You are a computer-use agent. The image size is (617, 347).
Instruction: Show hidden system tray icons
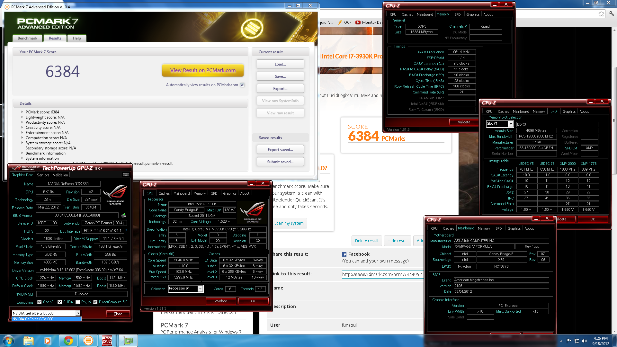click(561, 341)
